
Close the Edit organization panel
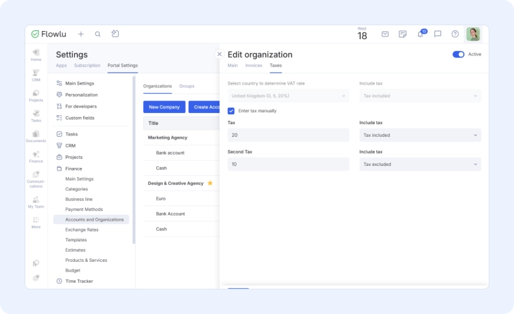219,54
